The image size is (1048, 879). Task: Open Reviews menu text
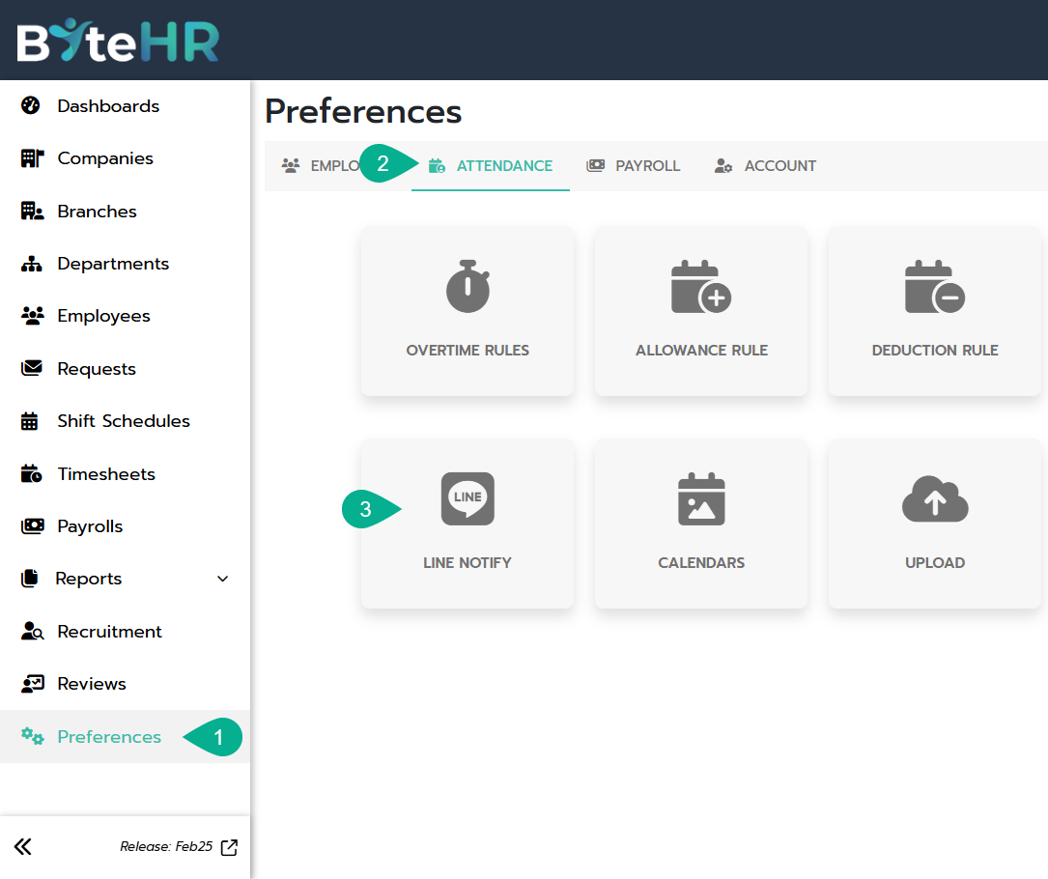click(92, 684)
